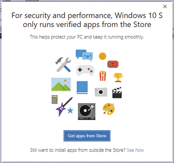Click the Get apps from Store button
The image size is (174, 163).
point(87,136)
